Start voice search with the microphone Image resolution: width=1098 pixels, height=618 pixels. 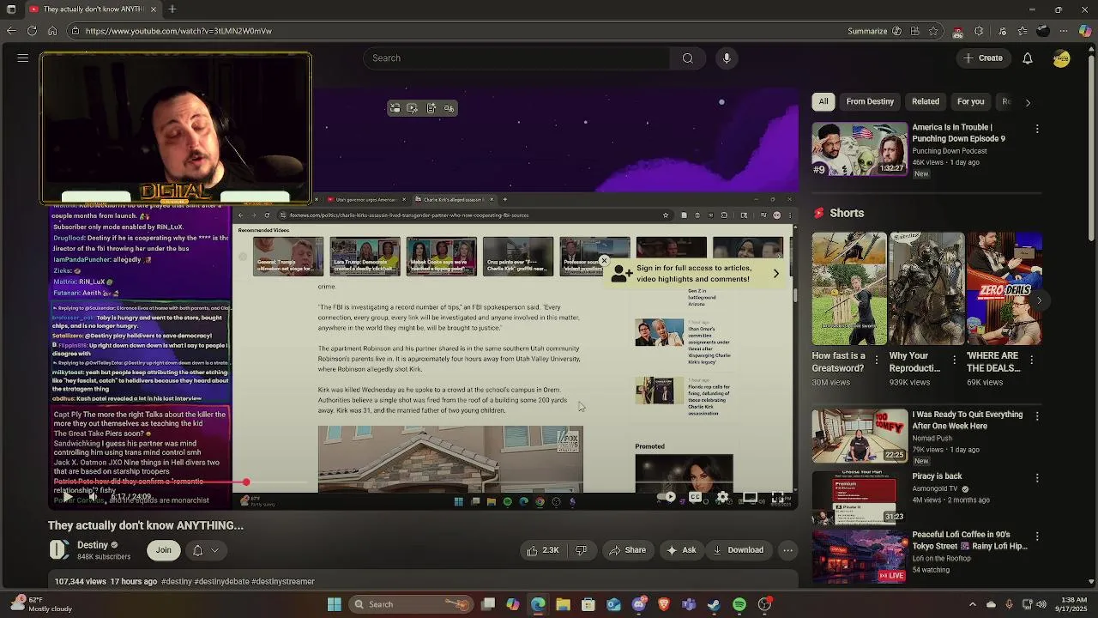727,58
